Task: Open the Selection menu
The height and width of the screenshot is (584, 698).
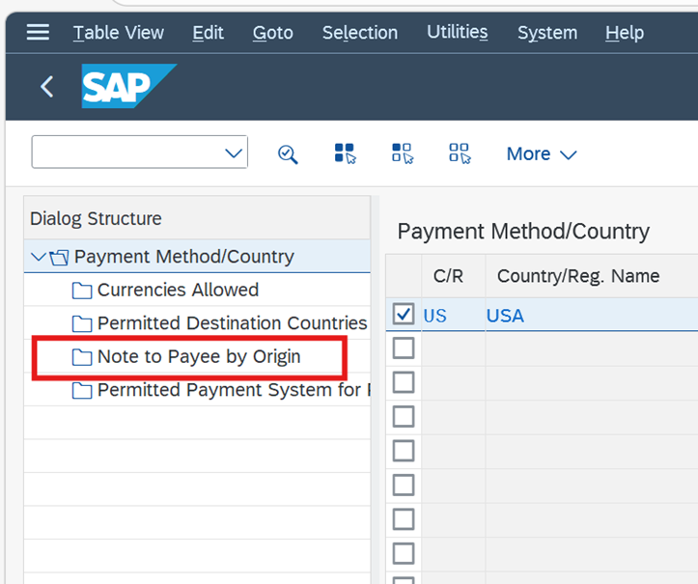Action: [x=360, y=33]
